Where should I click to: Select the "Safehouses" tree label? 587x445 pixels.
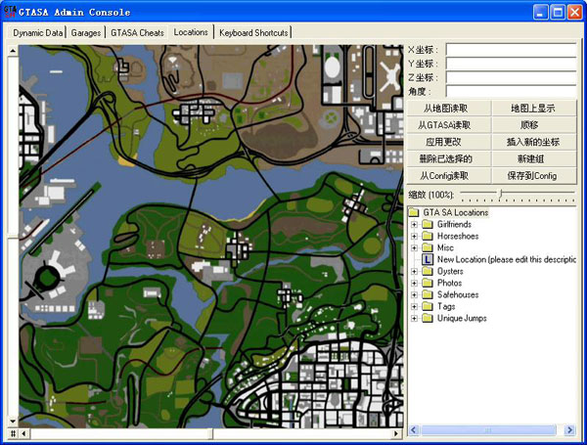click(458, 295)
